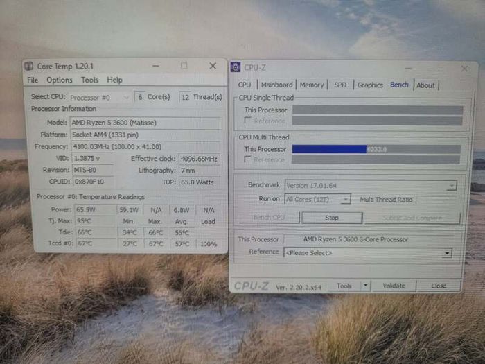The height and width of the screenshot is (364, 485).
Task: Click the CPUID 0x870F10 value
Action: coord(94,182)
